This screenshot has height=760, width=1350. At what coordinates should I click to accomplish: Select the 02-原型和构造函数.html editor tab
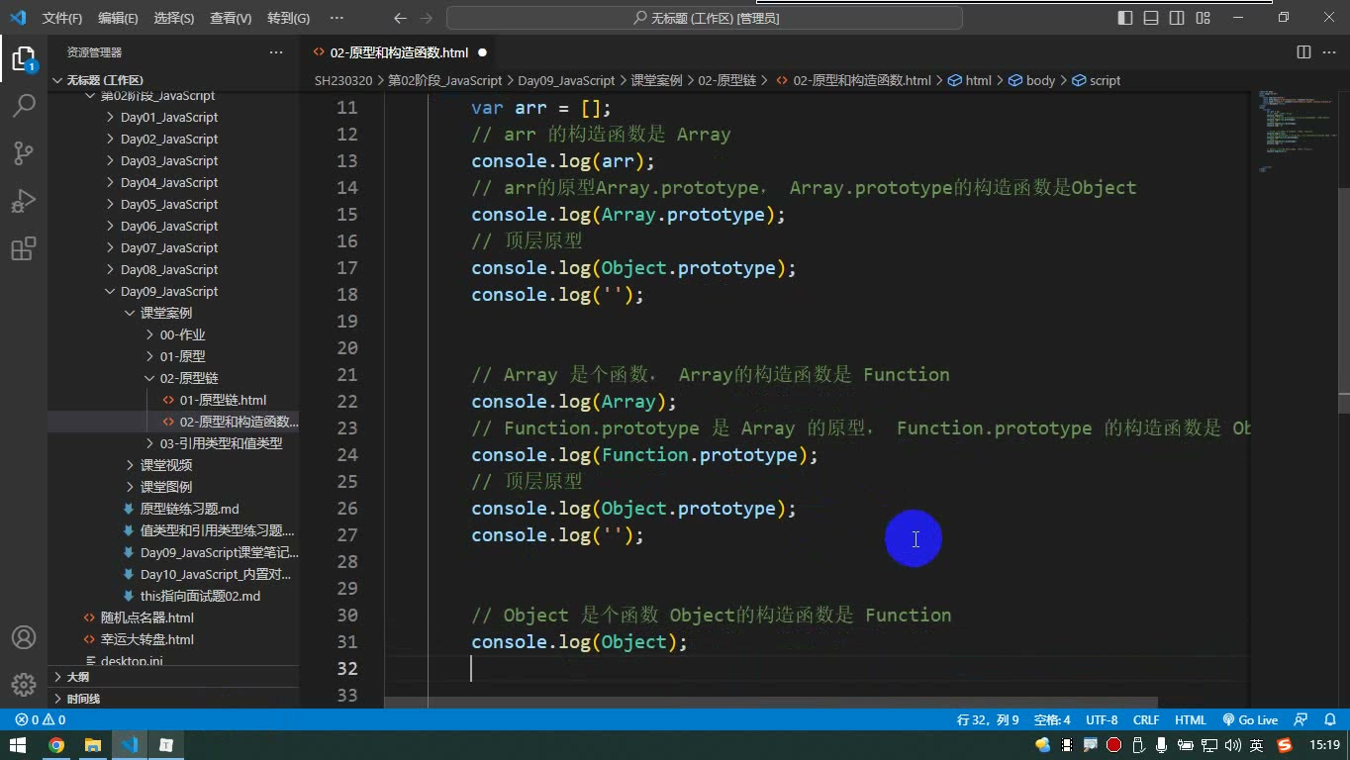[398, 52]
